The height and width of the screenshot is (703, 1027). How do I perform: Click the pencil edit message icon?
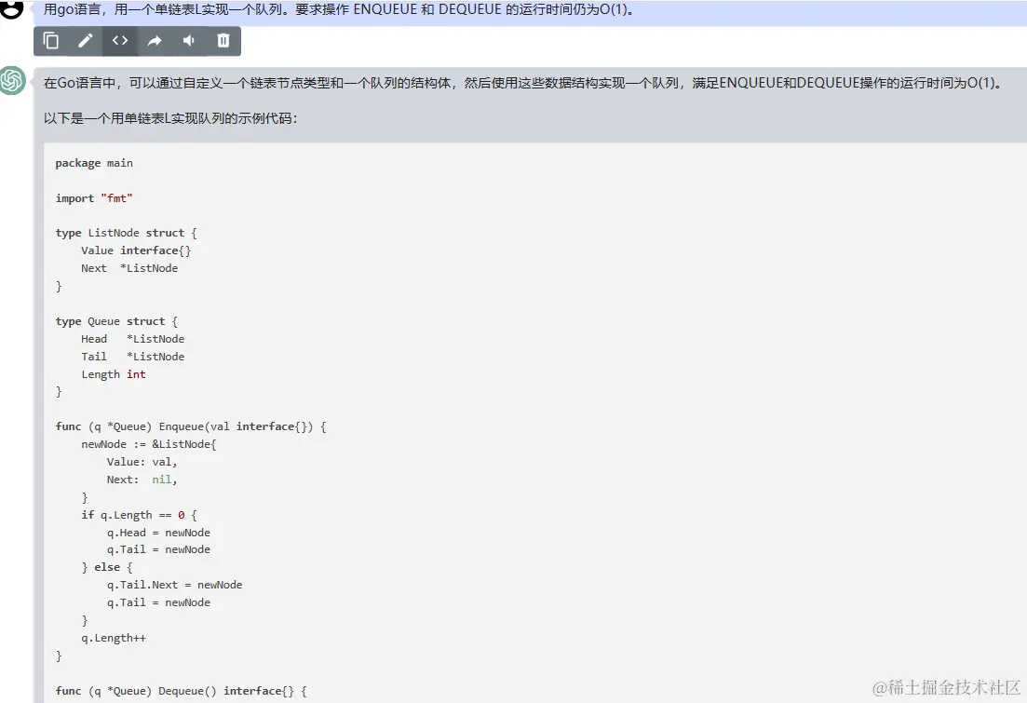(85, 41)
